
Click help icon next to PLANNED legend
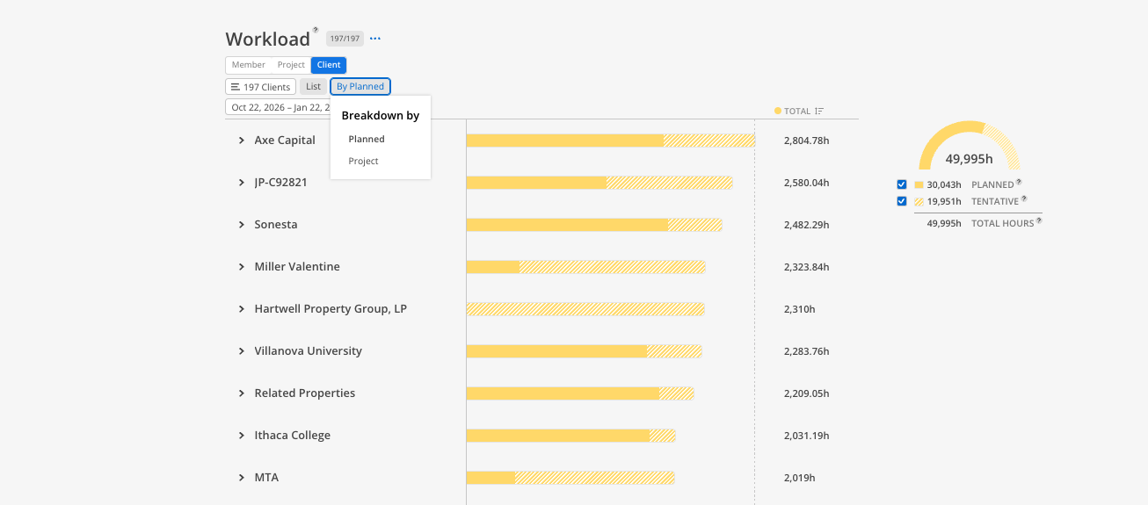1019,182
